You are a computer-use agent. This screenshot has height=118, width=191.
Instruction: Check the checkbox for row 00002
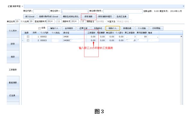pos(28,37)
